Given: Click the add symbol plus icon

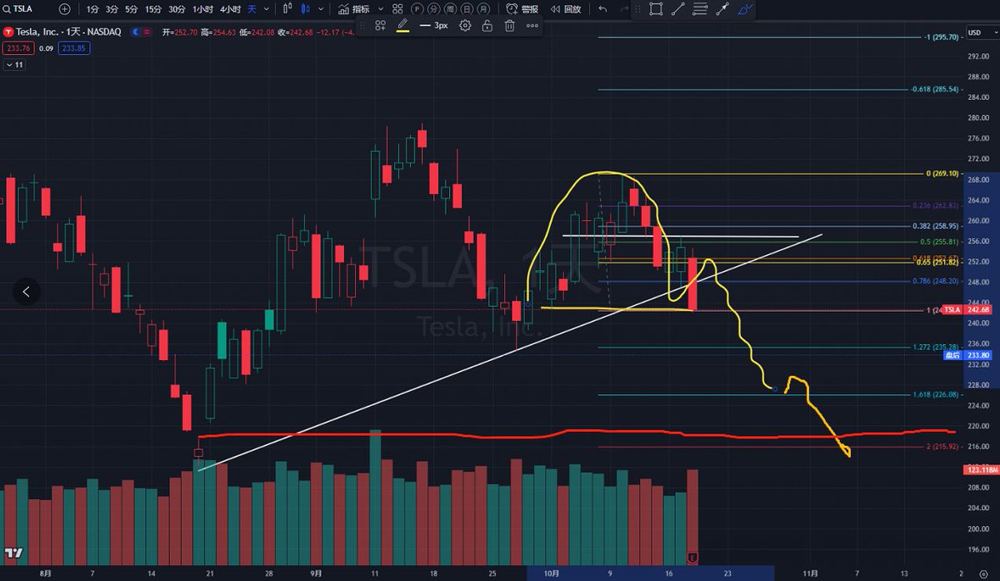Looking at the screenshot, I should [65, 9].
